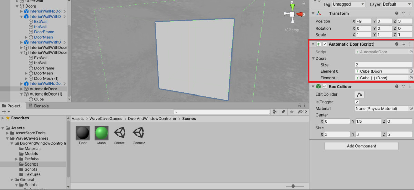Screen dimensions: 414x190
Task: Toggle hidden packages visibility count 12
Action: click(302, 112)
